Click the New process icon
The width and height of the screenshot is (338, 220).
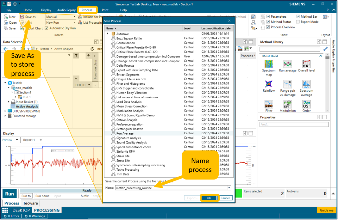[x=6, y=17]
